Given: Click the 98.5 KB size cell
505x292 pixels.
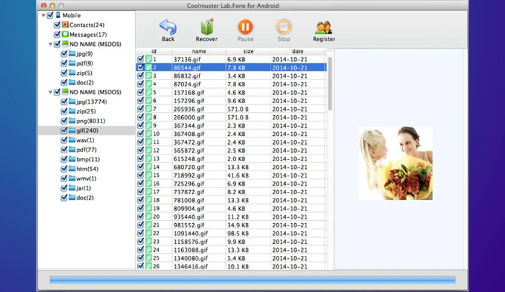Looking at the screenshot, I should 237,233.
